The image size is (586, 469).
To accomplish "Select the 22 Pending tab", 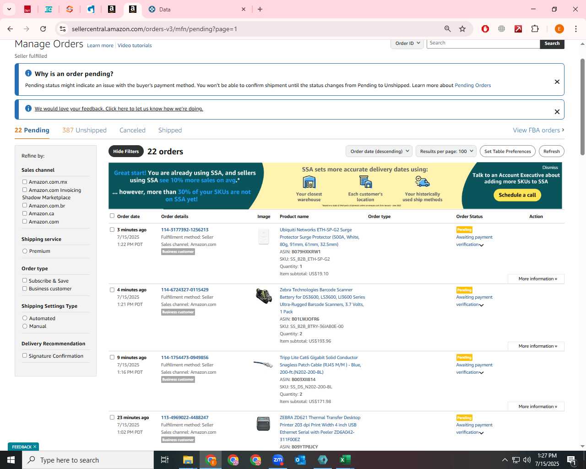I will click(x=32, y=130).
